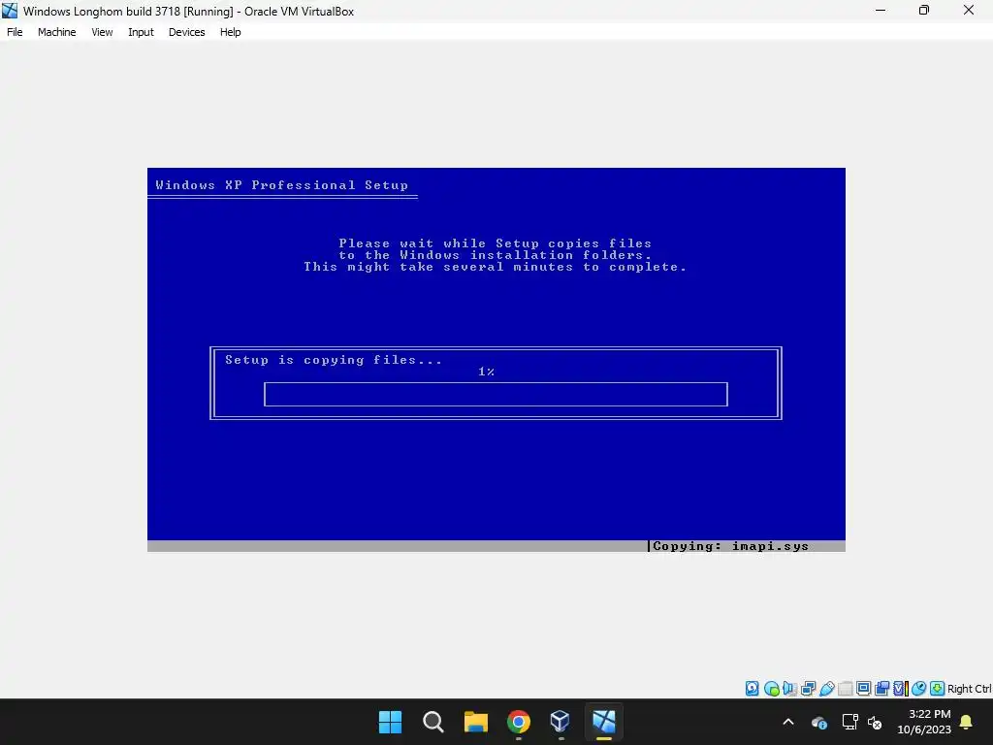Open Windows taskbar Search
Image resolution: width=993 pixels, height=745 pixels.
pyautogui.click(x=433, y=722)
